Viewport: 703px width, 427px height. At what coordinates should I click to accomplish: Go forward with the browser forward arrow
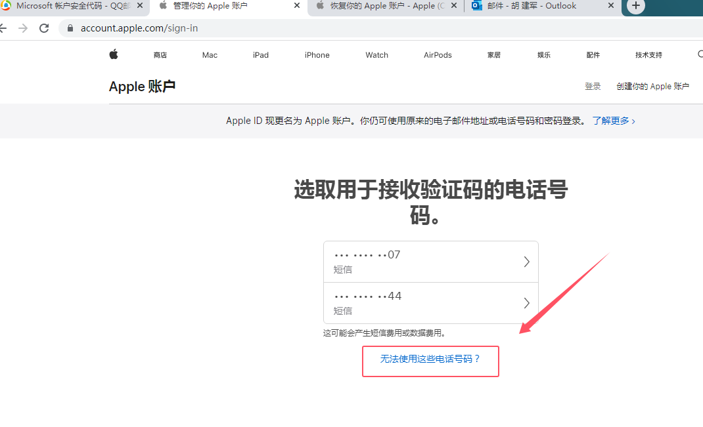click(23, 28)
